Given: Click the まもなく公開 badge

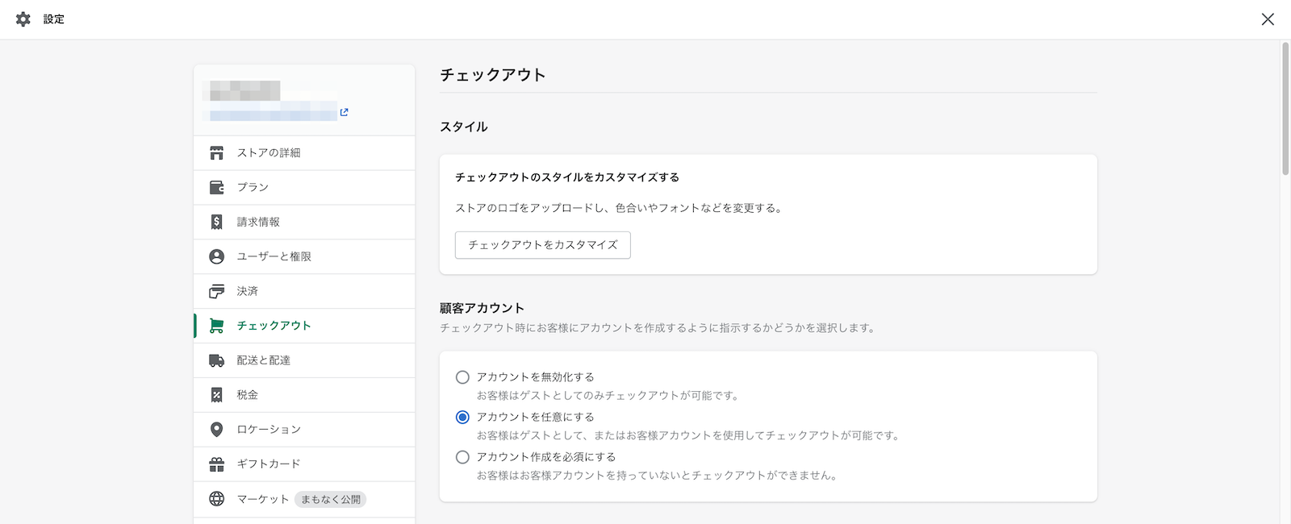Looking at the screenshot, I should click(x=330, y=500).
